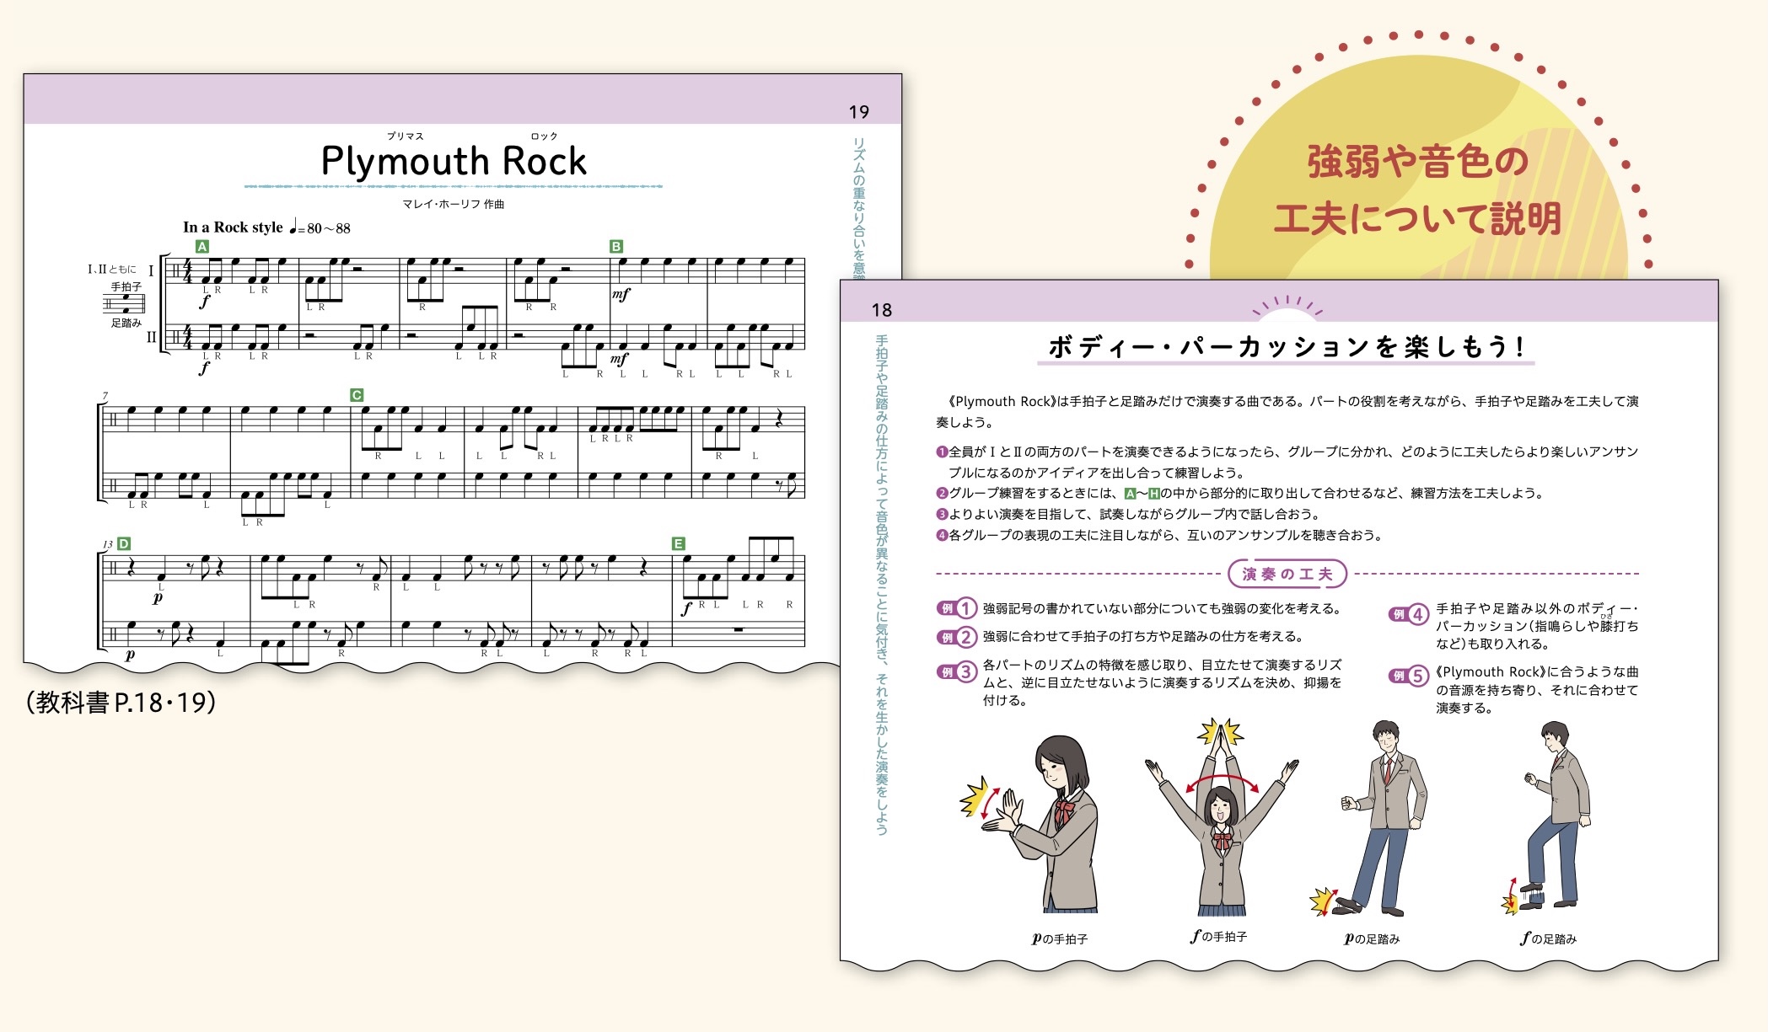Click the 教科書 P.18・19 caption
The height and width of the screenshot is (1032, 1768).
(x=121, y=703)
